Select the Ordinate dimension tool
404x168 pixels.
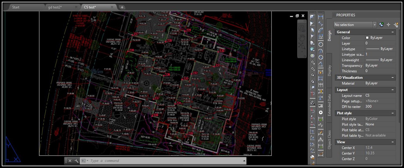(x=321, y=37)
